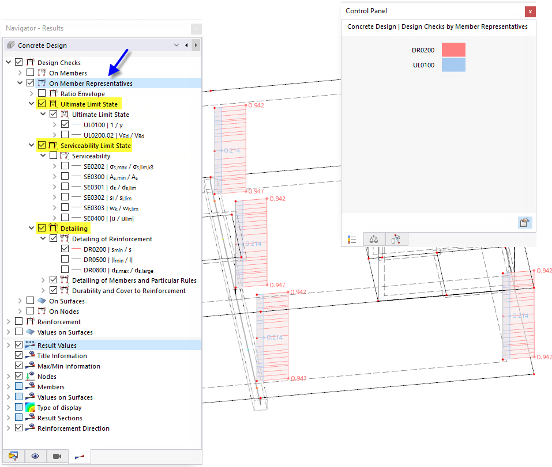The width and height of the screenshot is (552, 467).
Task: Uncheck the UL0100 | 1 / γ checkbox
Action: click(x=65, y=124)
